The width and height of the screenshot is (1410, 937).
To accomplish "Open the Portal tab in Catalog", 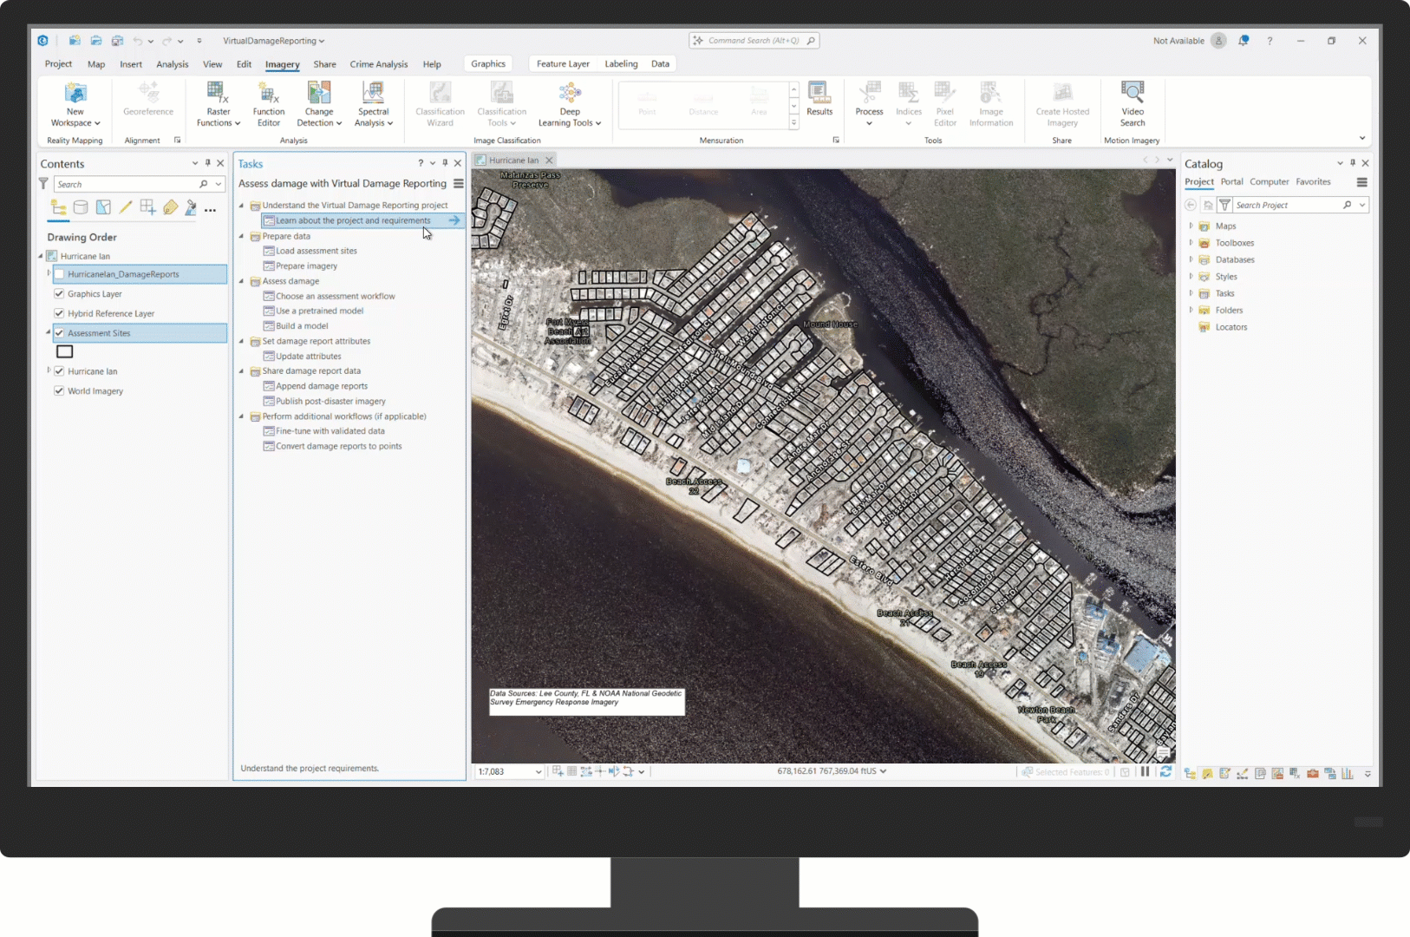I will tap(1231, 182).
